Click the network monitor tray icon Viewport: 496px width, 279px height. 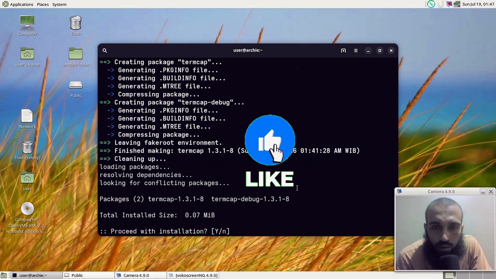[x=457, y=4]
